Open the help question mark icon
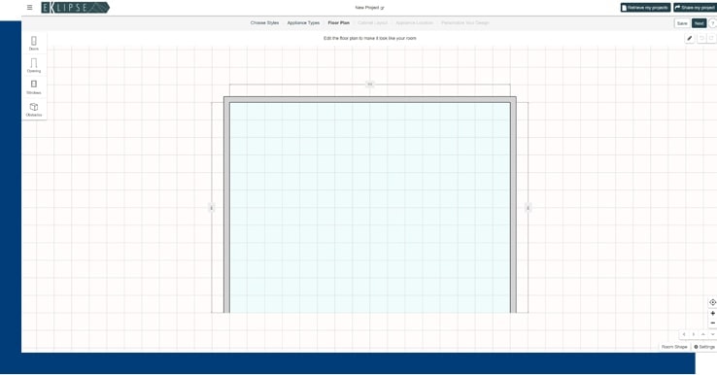The width and height of the screenshot is (717, 375). point(712,23)
